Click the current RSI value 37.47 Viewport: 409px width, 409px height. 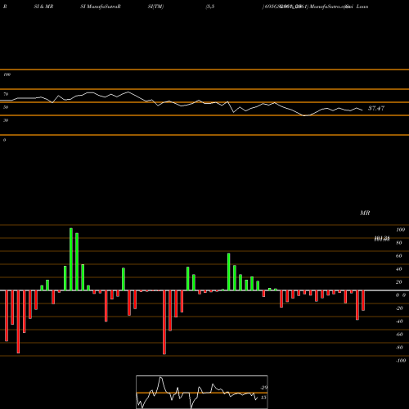click(x=376, y=108)
